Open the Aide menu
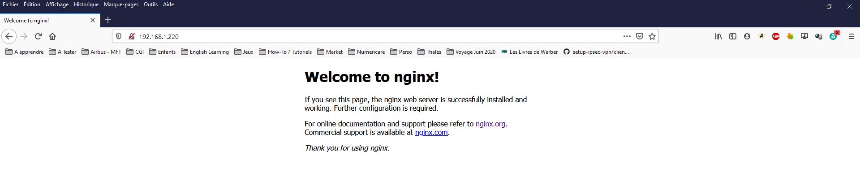860x173 pixels. point(168,4)
